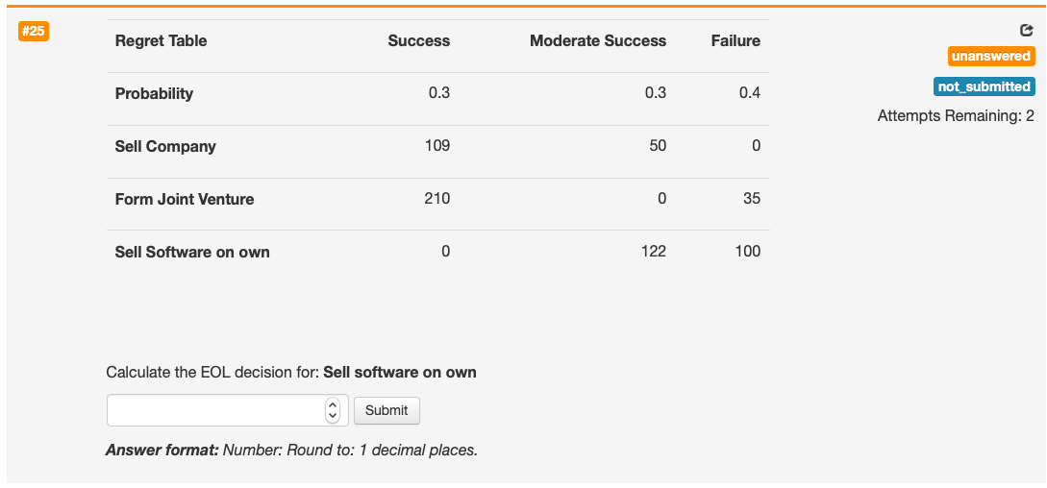Click the orange #25 question badge
Image resolution: width=1047 pixels, height=488 pixels.
34,32
